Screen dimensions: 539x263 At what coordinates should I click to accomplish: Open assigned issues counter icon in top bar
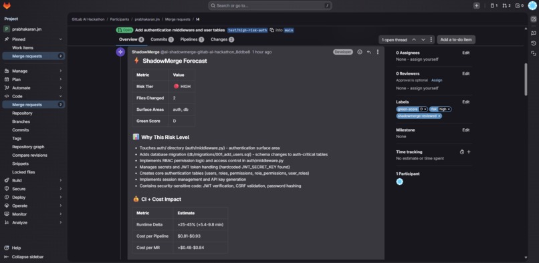pos(494,5)
